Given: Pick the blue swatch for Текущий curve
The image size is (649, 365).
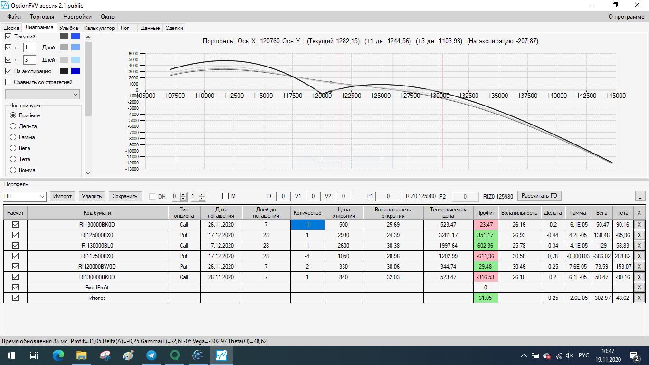Looking at the screenshot, I should 75,37.
